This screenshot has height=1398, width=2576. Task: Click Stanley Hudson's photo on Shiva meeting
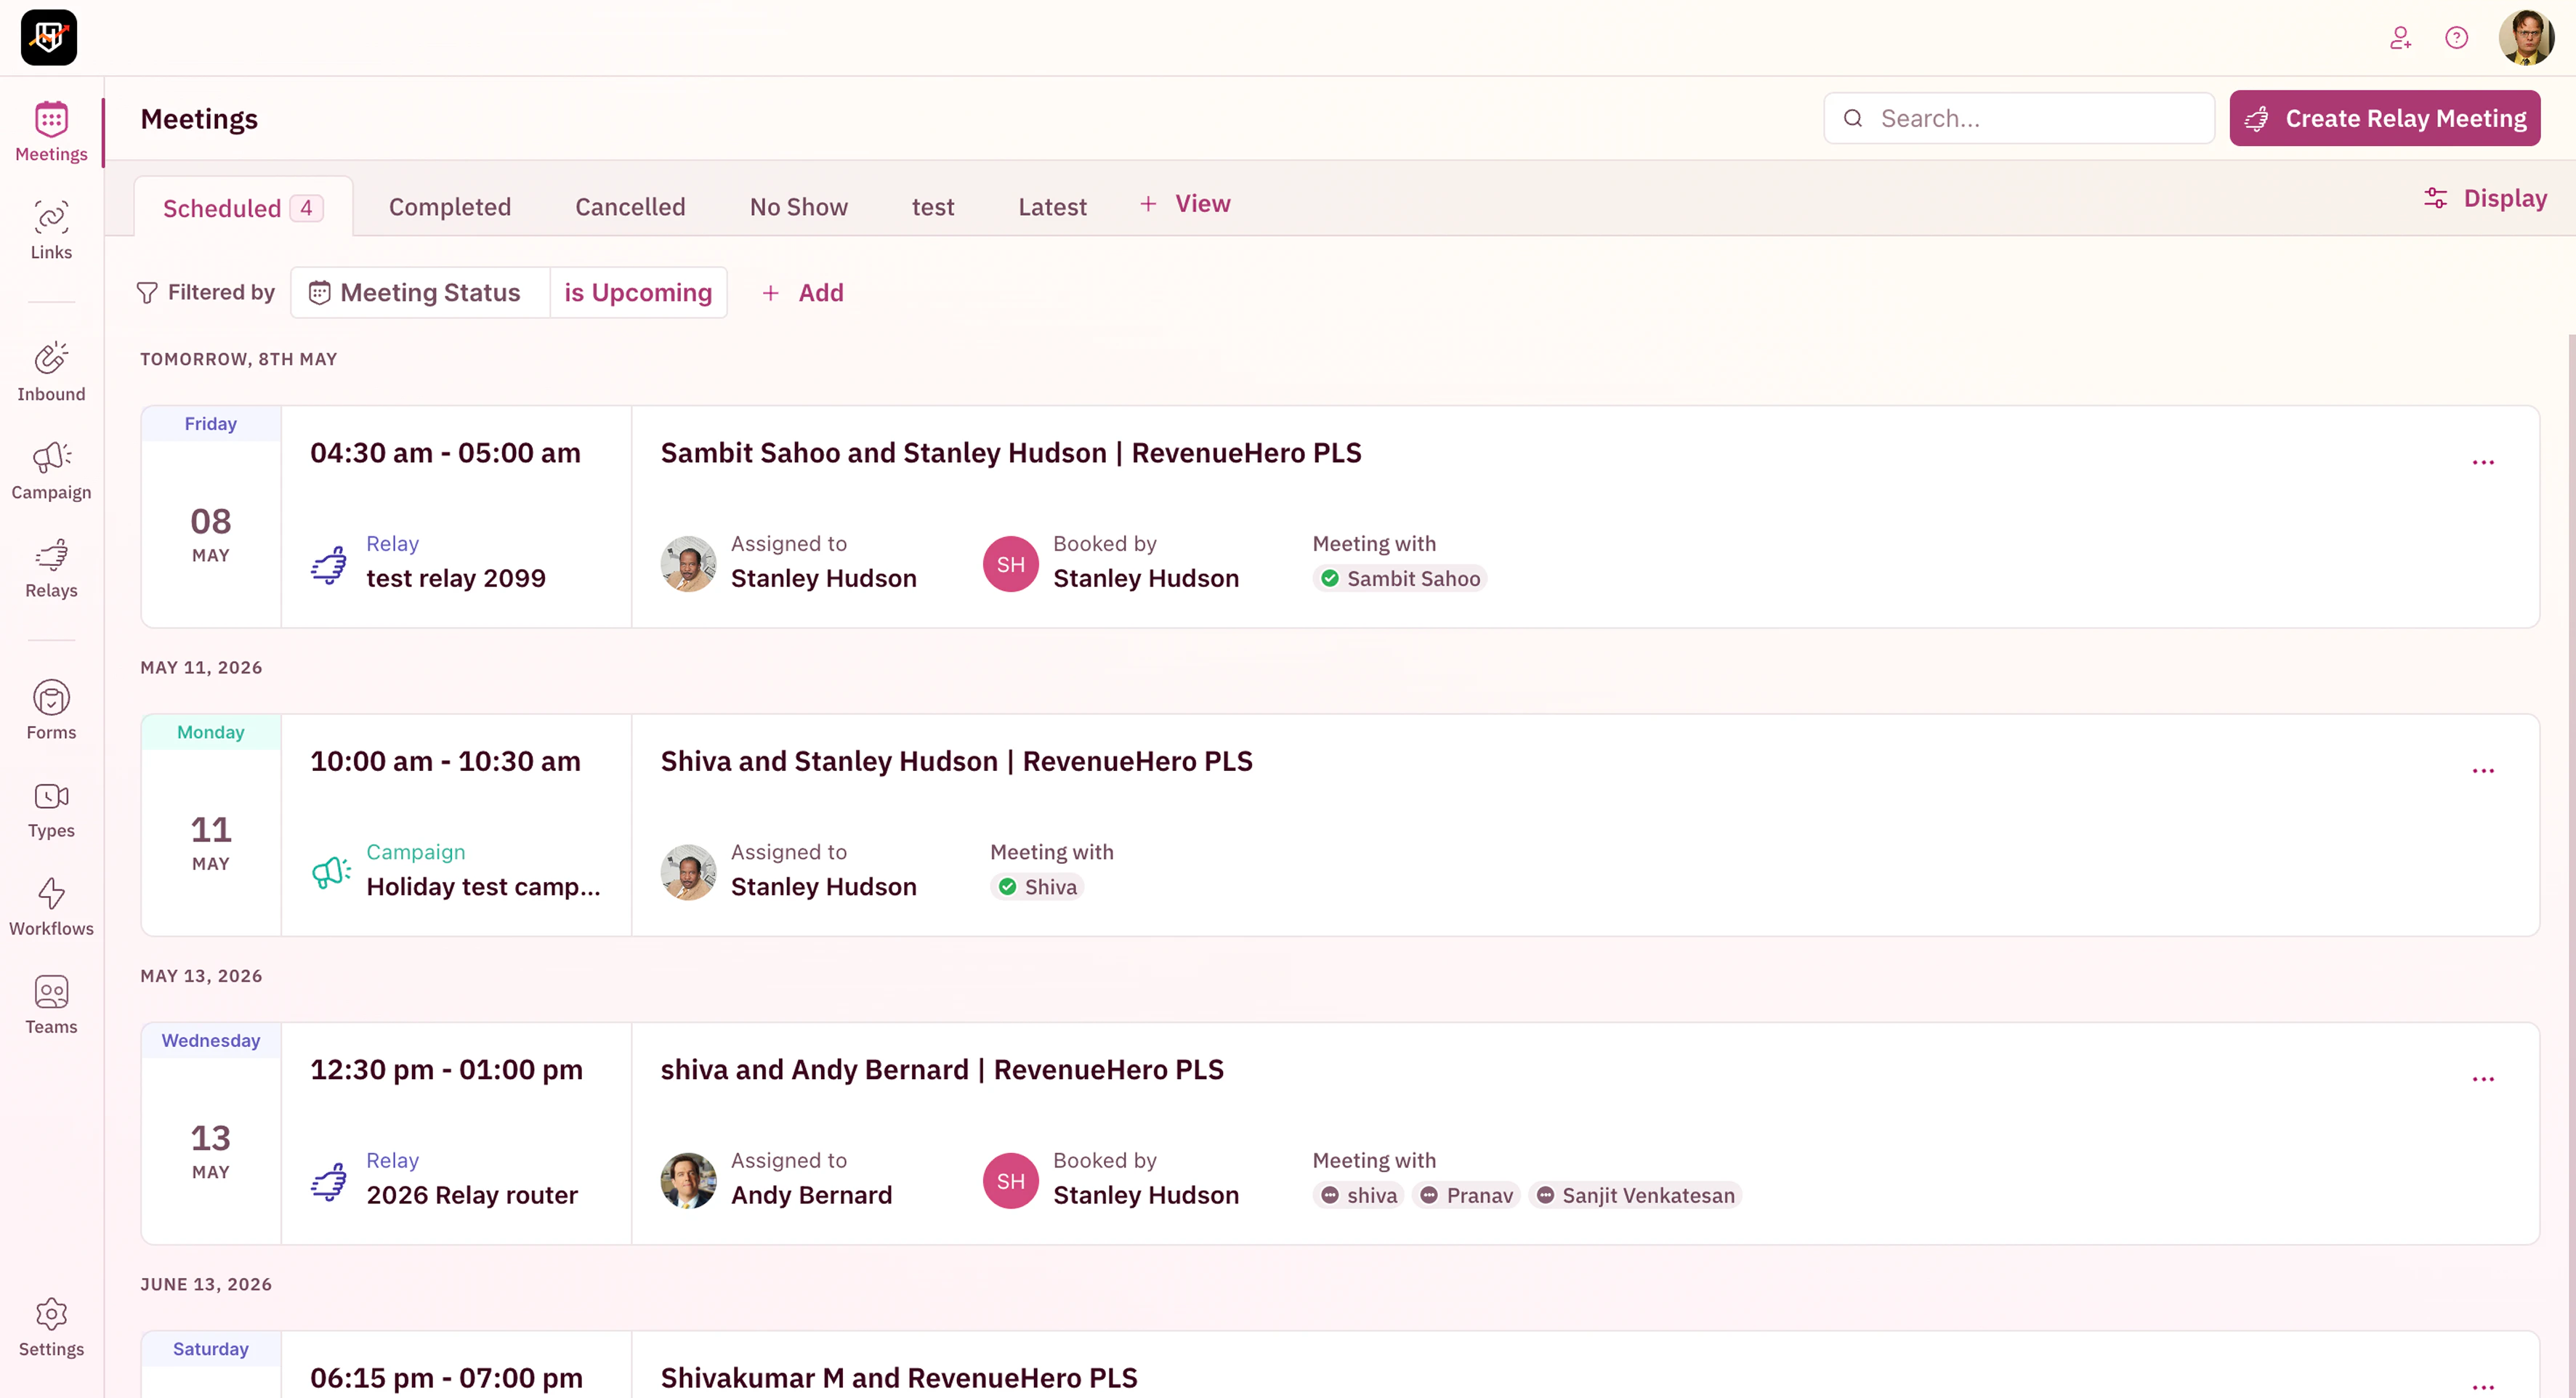tap(688, 872)
